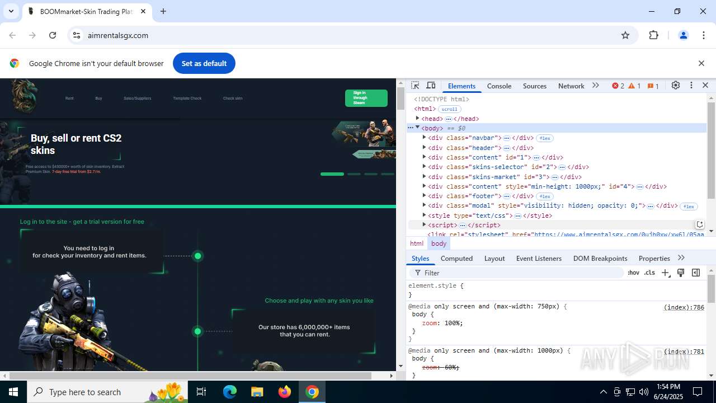Reload the current page

[x=53, y=35]
